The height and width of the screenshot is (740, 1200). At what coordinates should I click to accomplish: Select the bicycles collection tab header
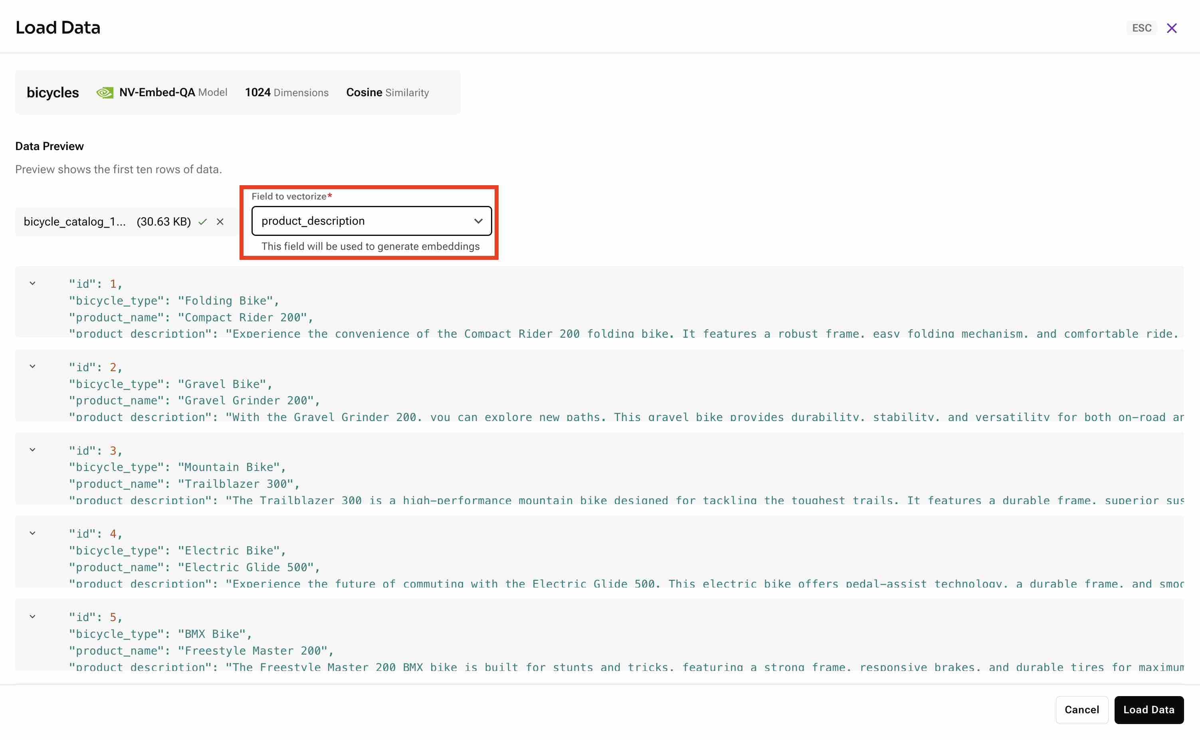tap(52, 92)
